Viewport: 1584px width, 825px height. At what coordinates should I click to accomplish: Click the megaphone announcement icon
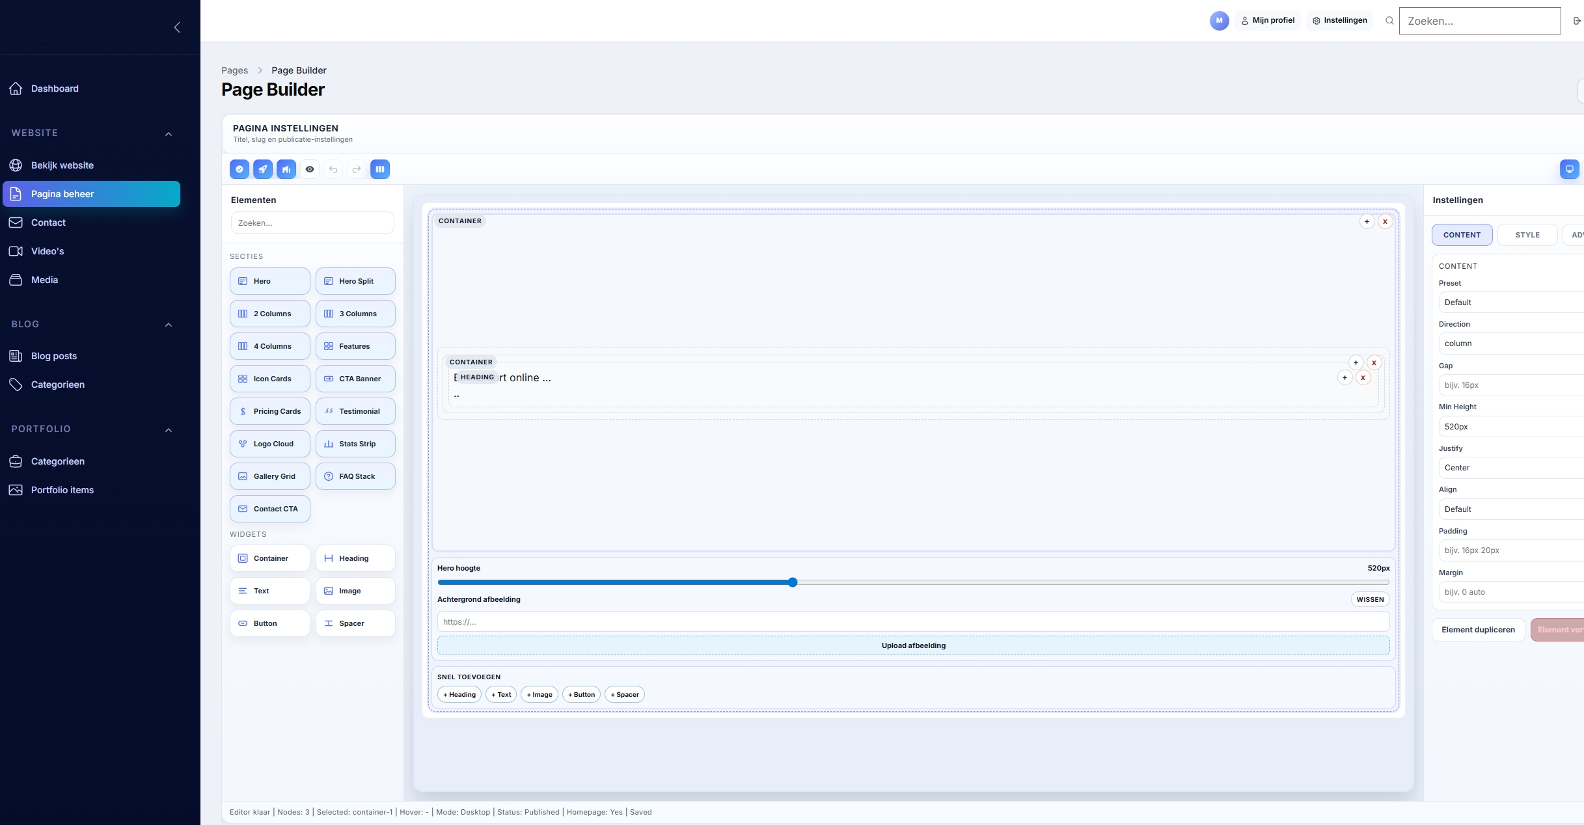(286, 169)
